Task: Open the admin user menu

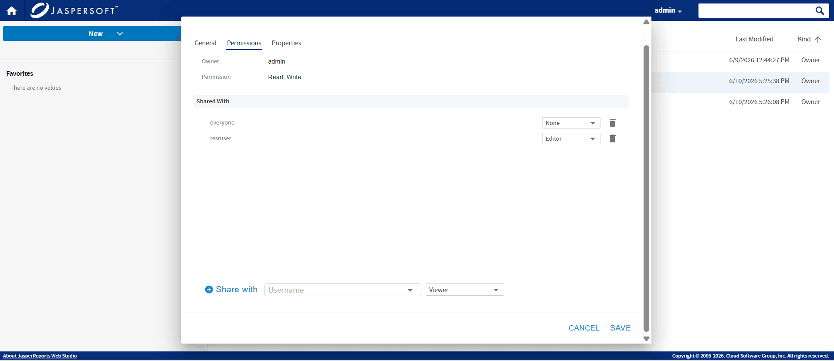Action: pos(668,10)
